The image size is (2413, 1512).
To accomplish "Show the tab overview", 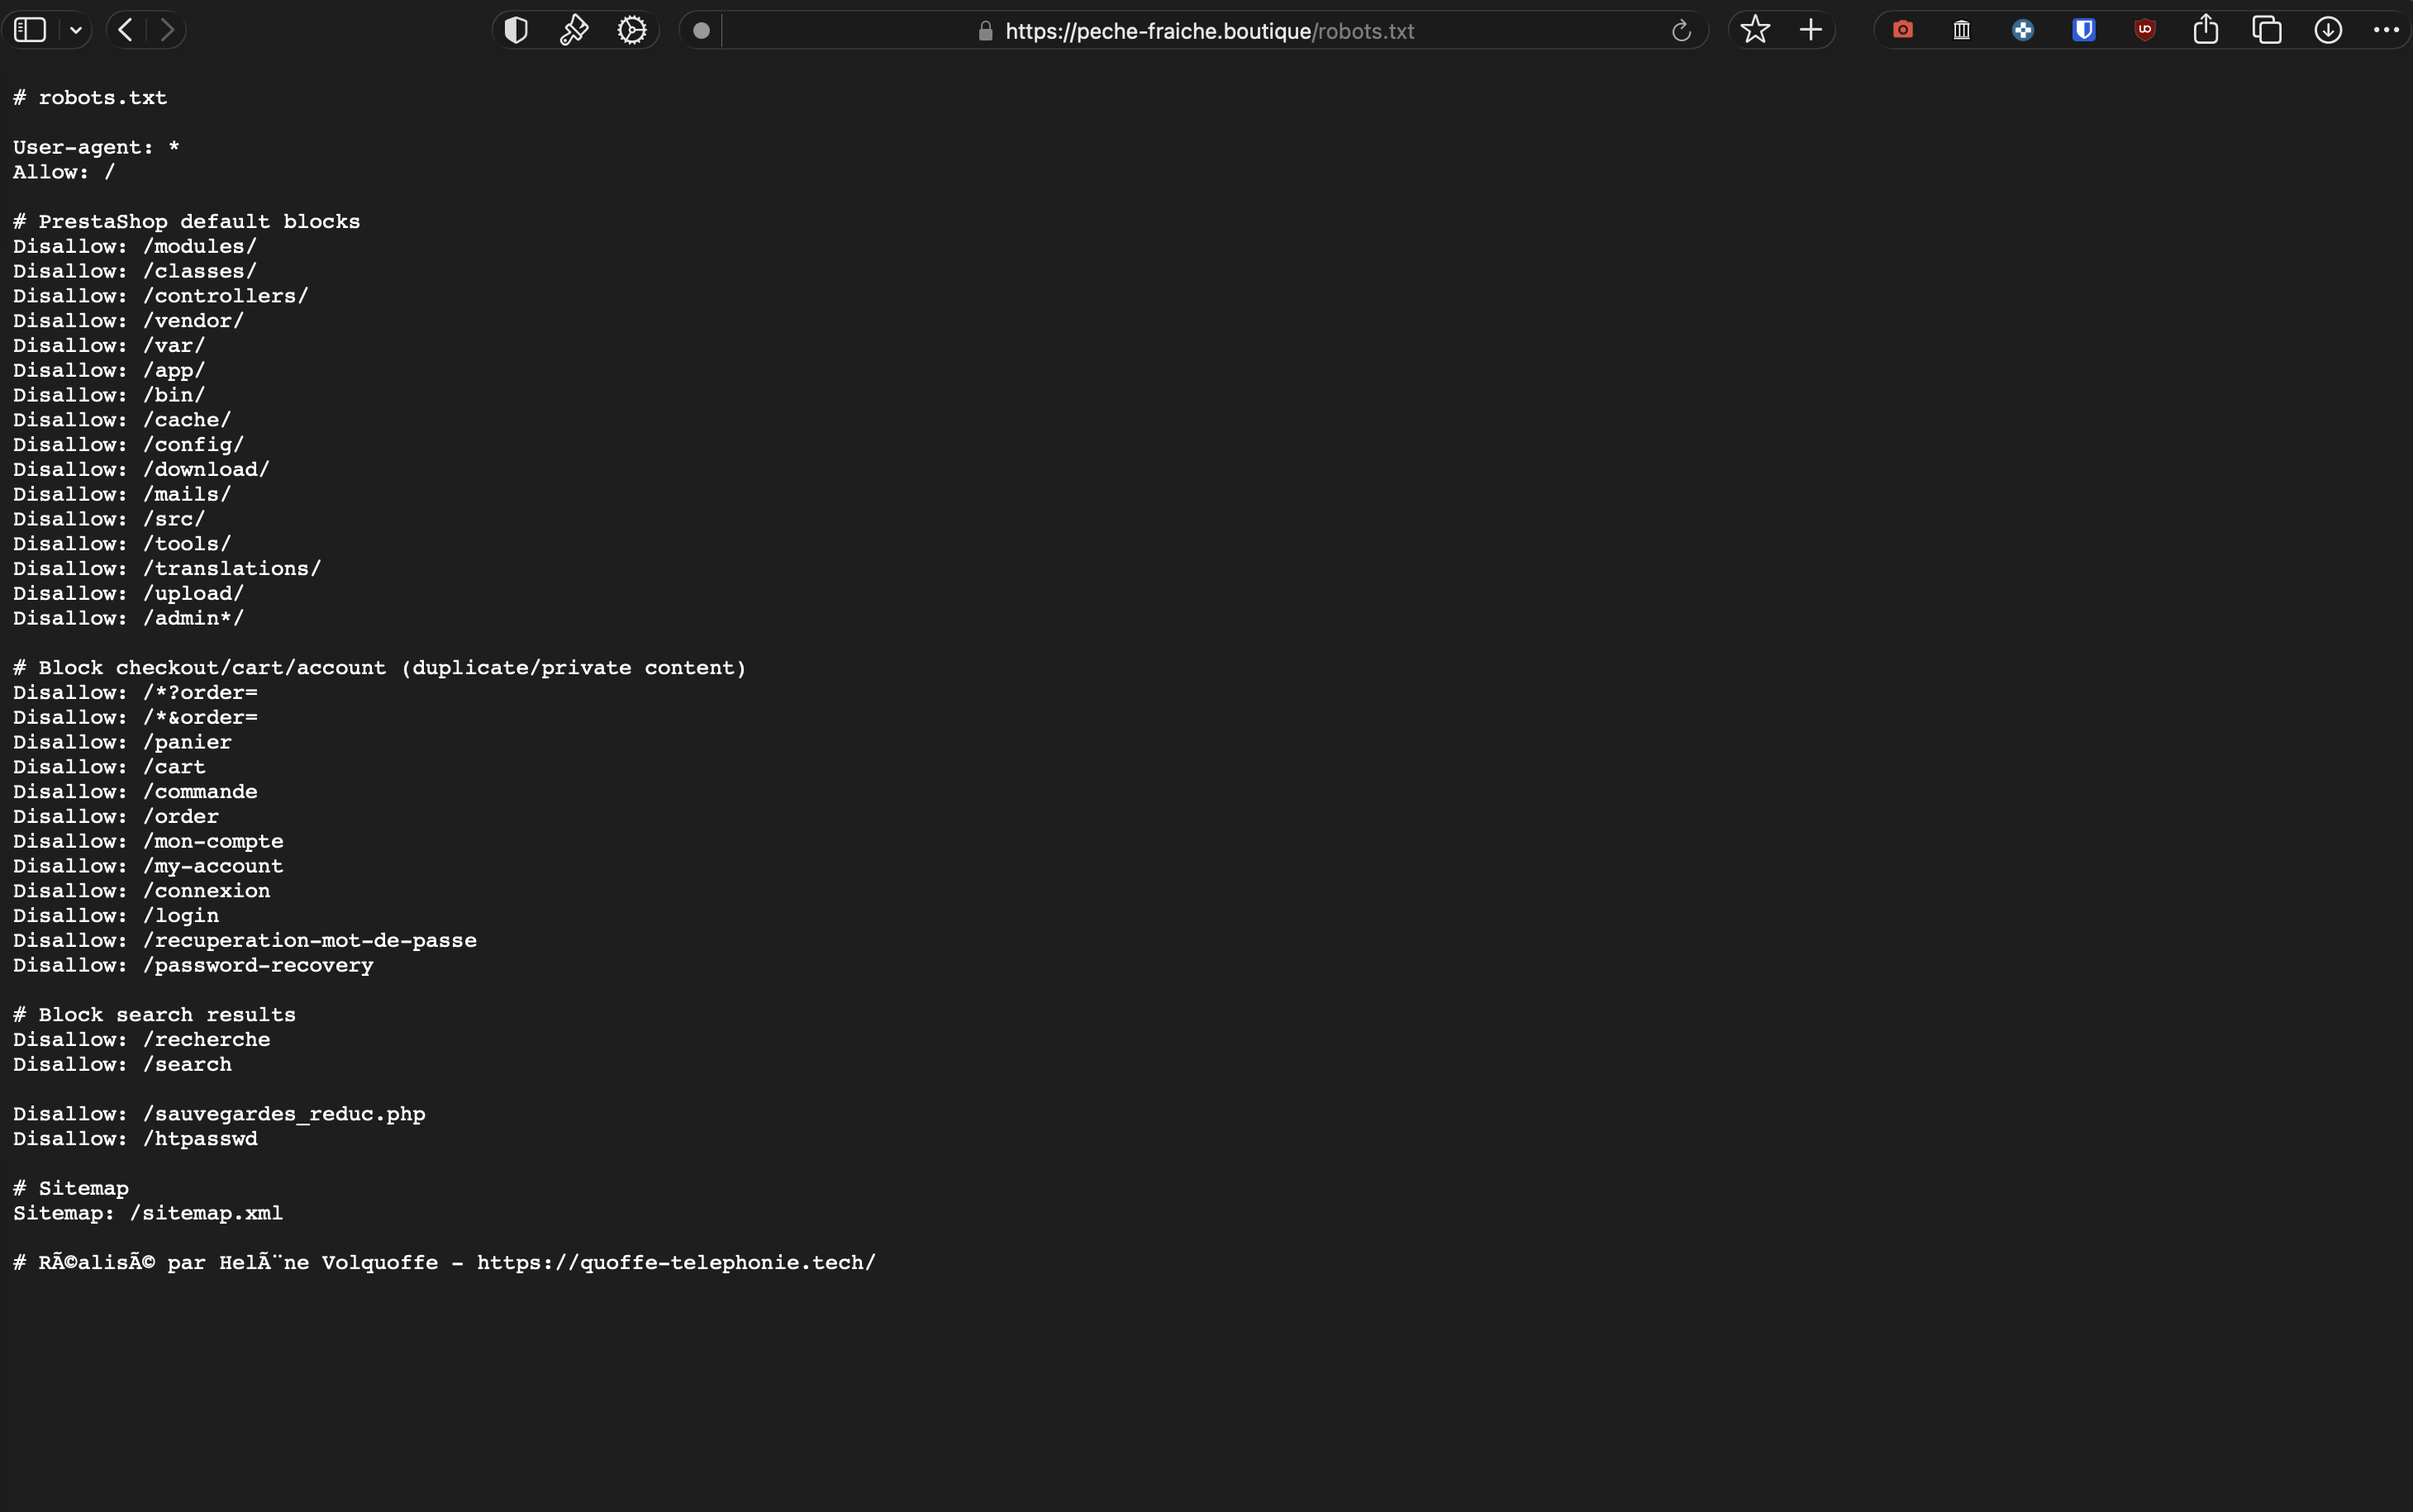I will click(2267, 30).
